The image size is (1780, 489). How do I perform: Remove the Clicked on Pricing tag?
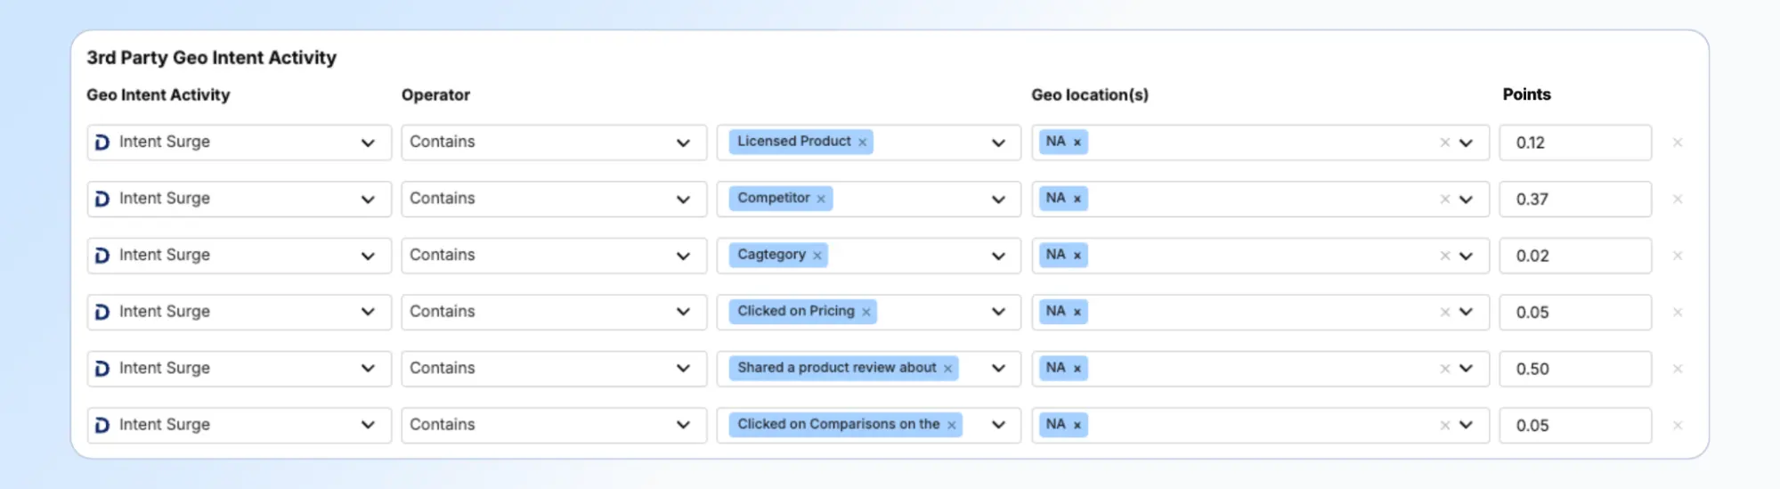pyautogui.click(x=866, y=313)
